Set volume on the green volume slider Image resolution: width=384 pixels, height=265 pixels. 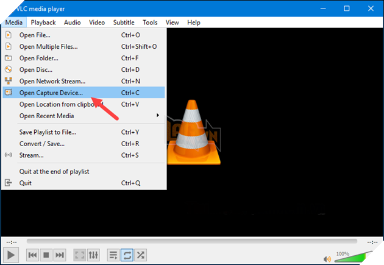coord(354,257)
